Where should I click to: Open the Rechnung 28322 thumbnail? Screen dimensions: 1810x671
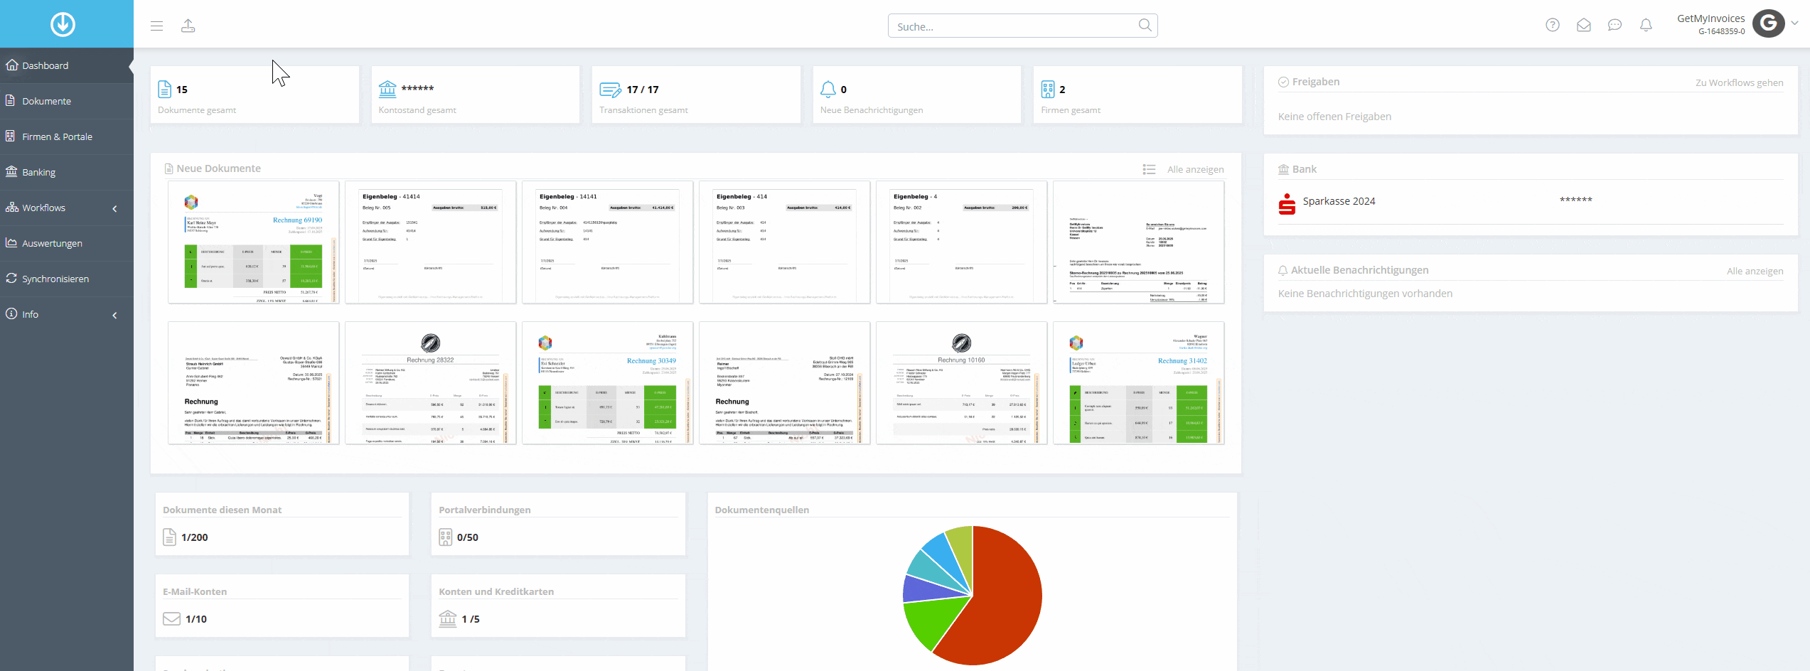(430, 382)
